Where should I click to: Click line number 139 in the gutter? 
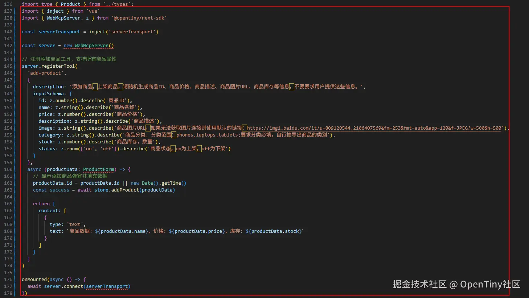tap(8, 25)
